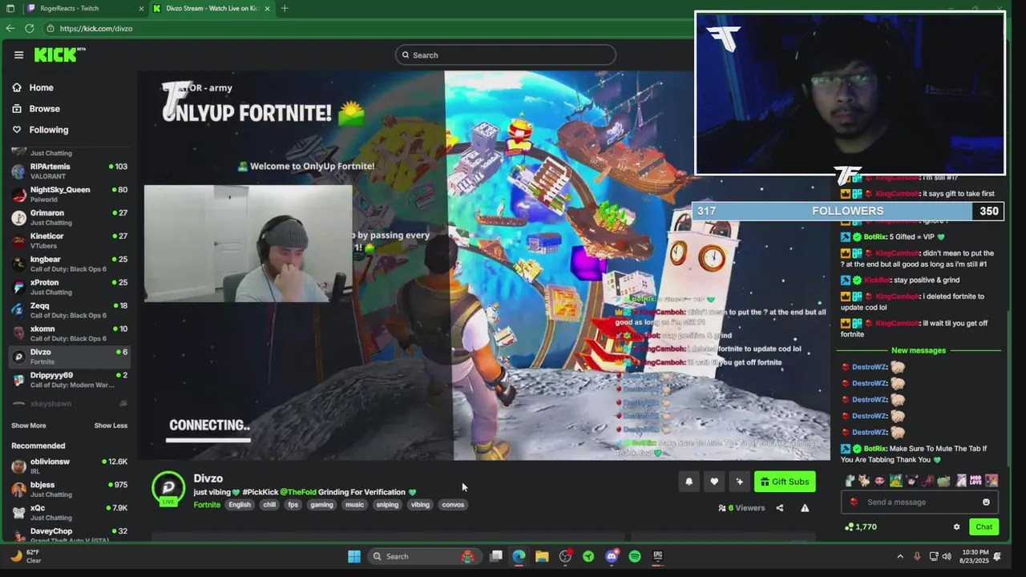Screen dimensions: 1026x577
Task: Click the sparkle subscribe icon
Action: (740, 482)
